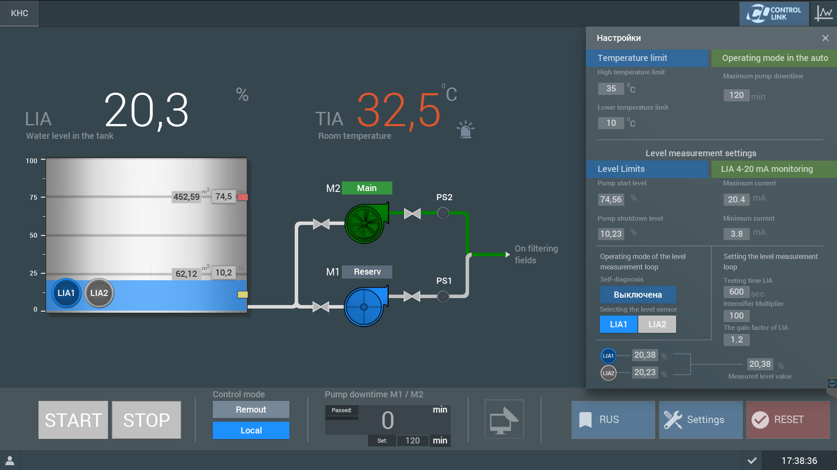
Task: Click the valve after pump M1
Action: click(412, 296)
